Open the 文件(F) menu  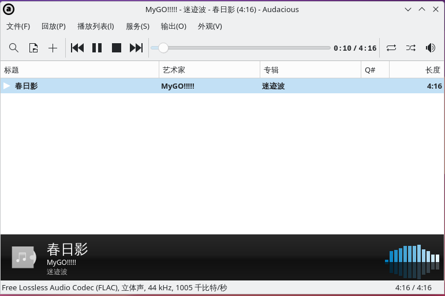pos(18,26)
